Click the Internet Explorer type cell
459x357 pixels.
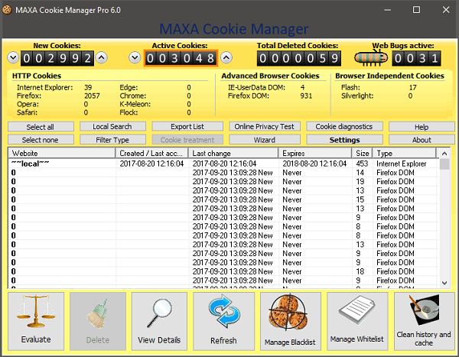(402, 164)
